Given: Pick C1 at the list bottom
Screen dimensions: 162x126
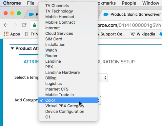Looking at the screenshot, I should click(x=68, y=117).
